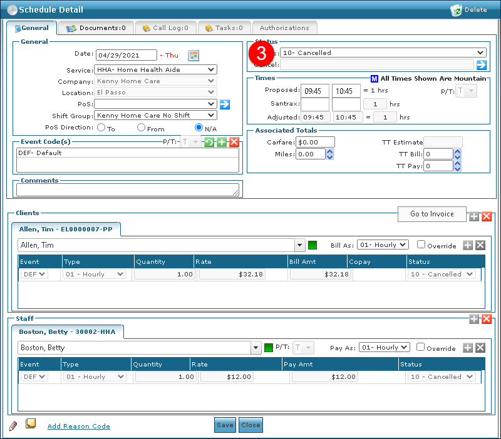Switch to the Call Log:0 tab
This screenshot has width=501, height=439.
pyautogui.click(x=165, y=28)
